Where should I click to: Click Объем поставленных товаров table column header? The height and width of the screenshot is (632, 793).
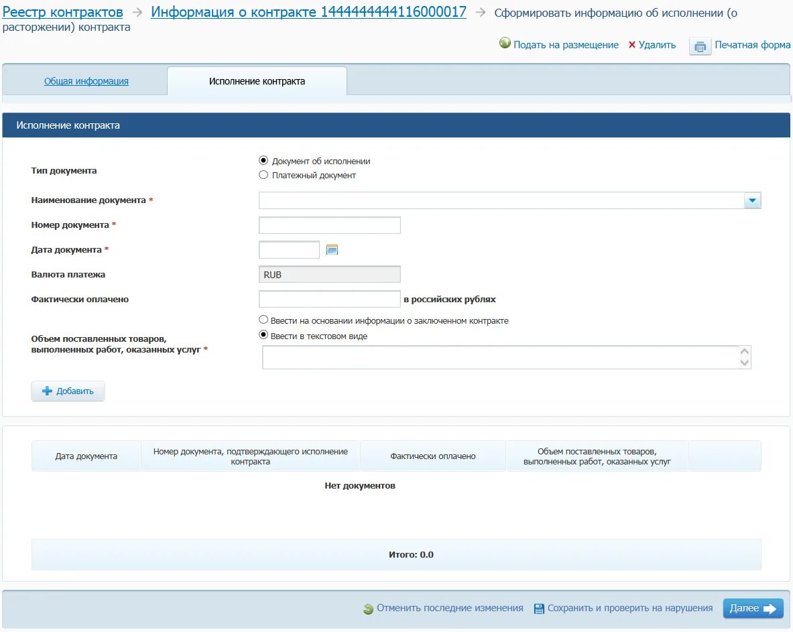pyautogui.click(x=597, y=456)
